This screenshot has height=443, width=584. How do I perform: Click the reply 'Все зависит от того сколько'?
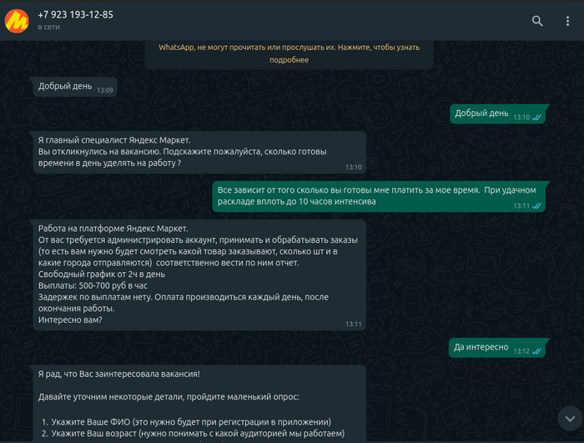click(x=379, y=196)
